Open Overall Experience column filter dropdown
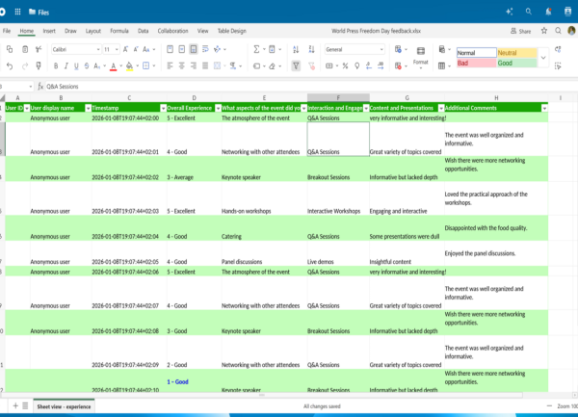The image size is (578, 417). pos(218,108)
